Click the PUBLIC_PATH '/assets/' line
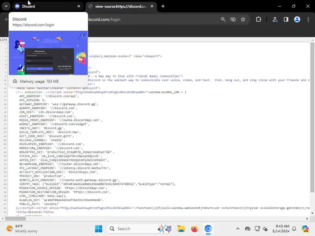This screenshot has height=236, width=315. tap(39, 204)
